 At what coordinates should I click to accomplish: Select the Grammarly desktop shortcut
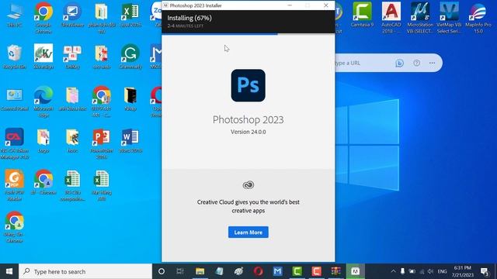tap(130, 57)
